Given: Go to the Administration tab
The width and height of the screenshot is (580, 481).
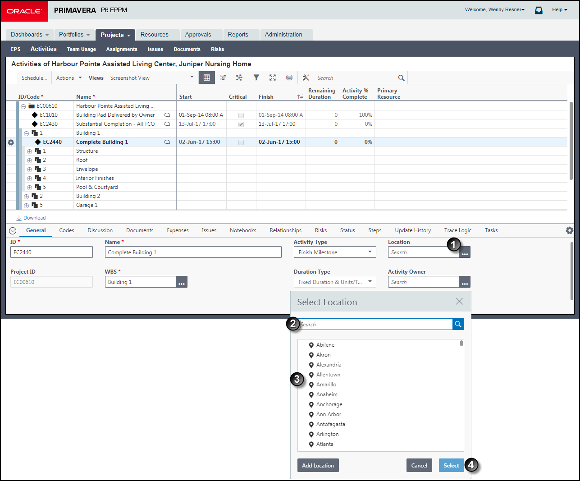Looking at the screenshot, I should click(x=287, y=35).
